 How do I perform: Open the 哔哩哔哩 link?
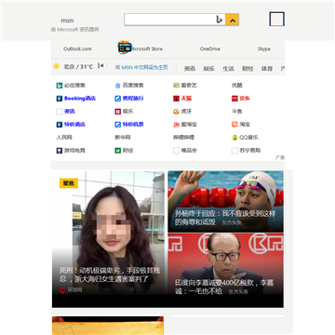coord(183,138)
